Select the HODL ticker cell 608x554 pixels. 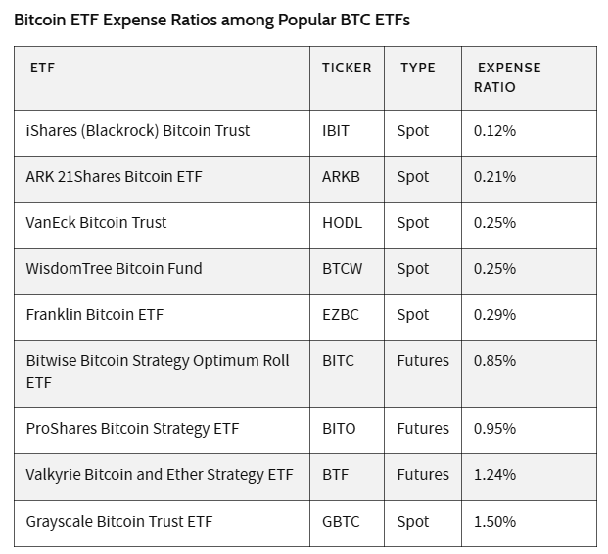tap(342, 223)
